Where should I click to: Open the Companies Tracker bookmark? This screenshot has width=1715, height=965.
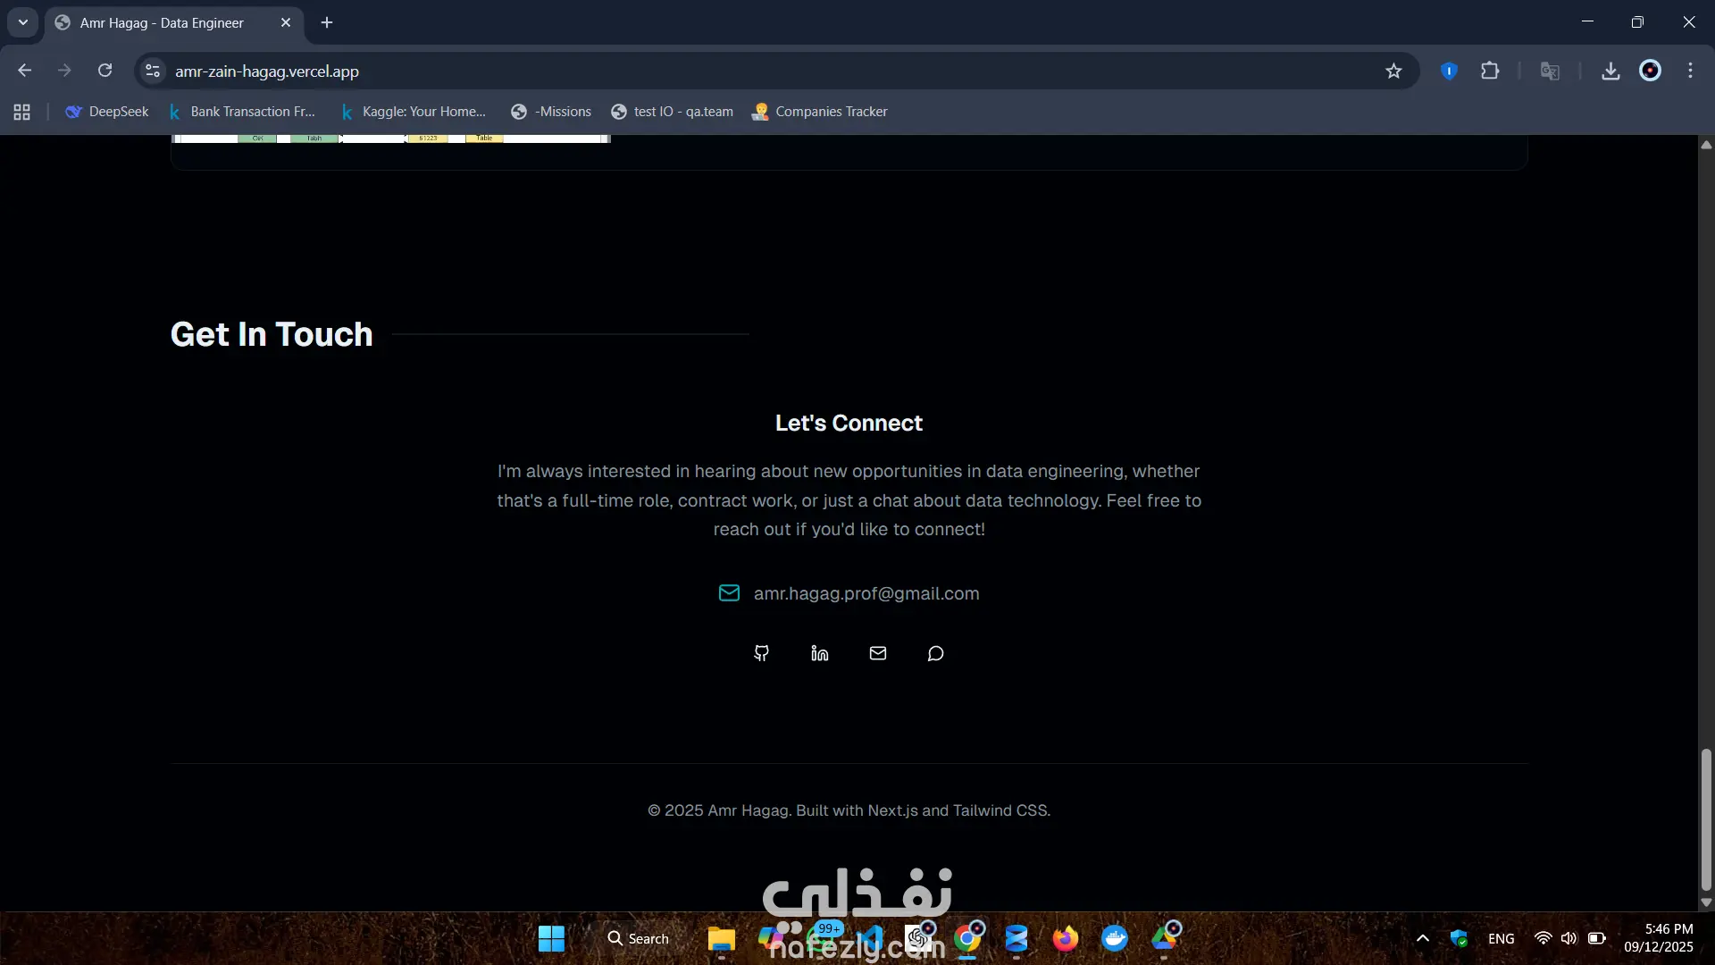click(x=820, y=112)
